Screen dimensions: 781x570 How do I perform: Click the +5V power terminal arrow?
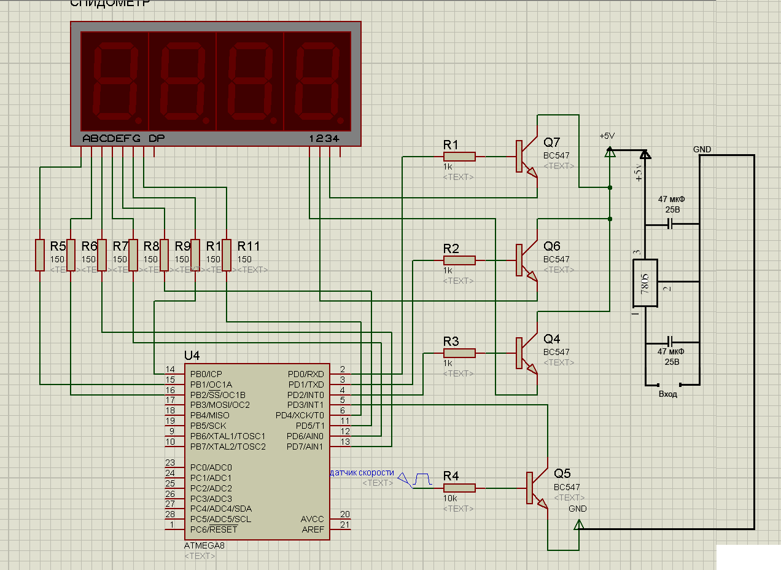click(x=610, y=152)
